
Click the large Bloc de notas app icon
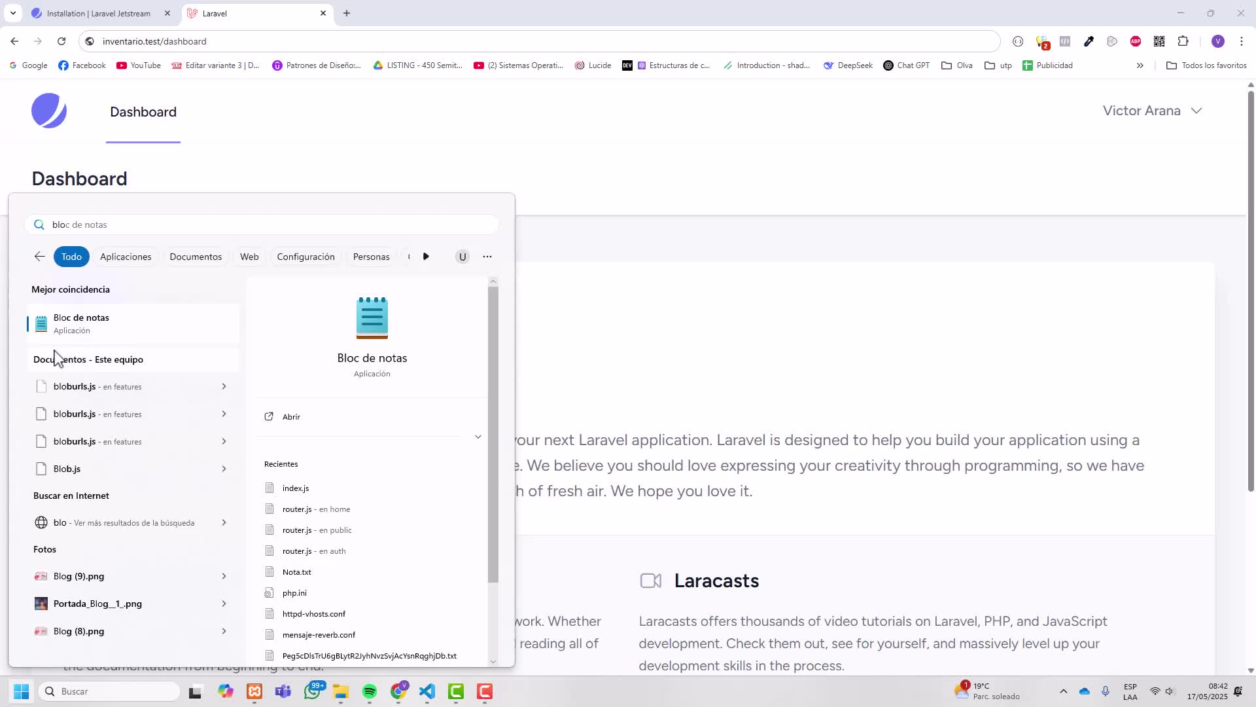point(372,318)
